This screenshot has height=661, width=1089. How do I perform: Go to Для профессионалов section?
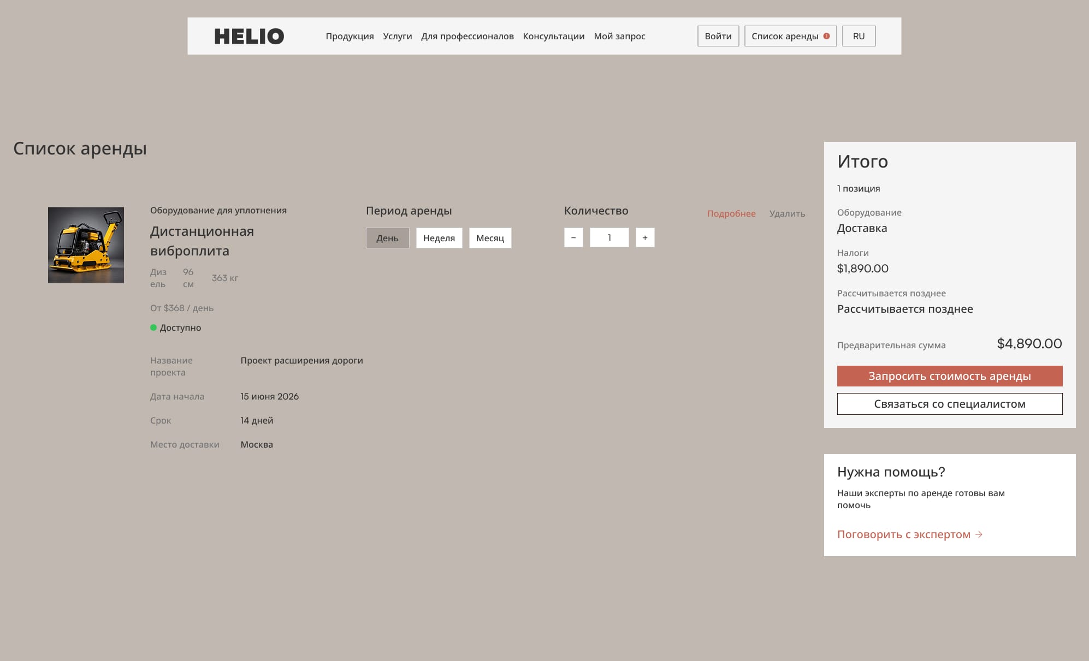[467, 37]
